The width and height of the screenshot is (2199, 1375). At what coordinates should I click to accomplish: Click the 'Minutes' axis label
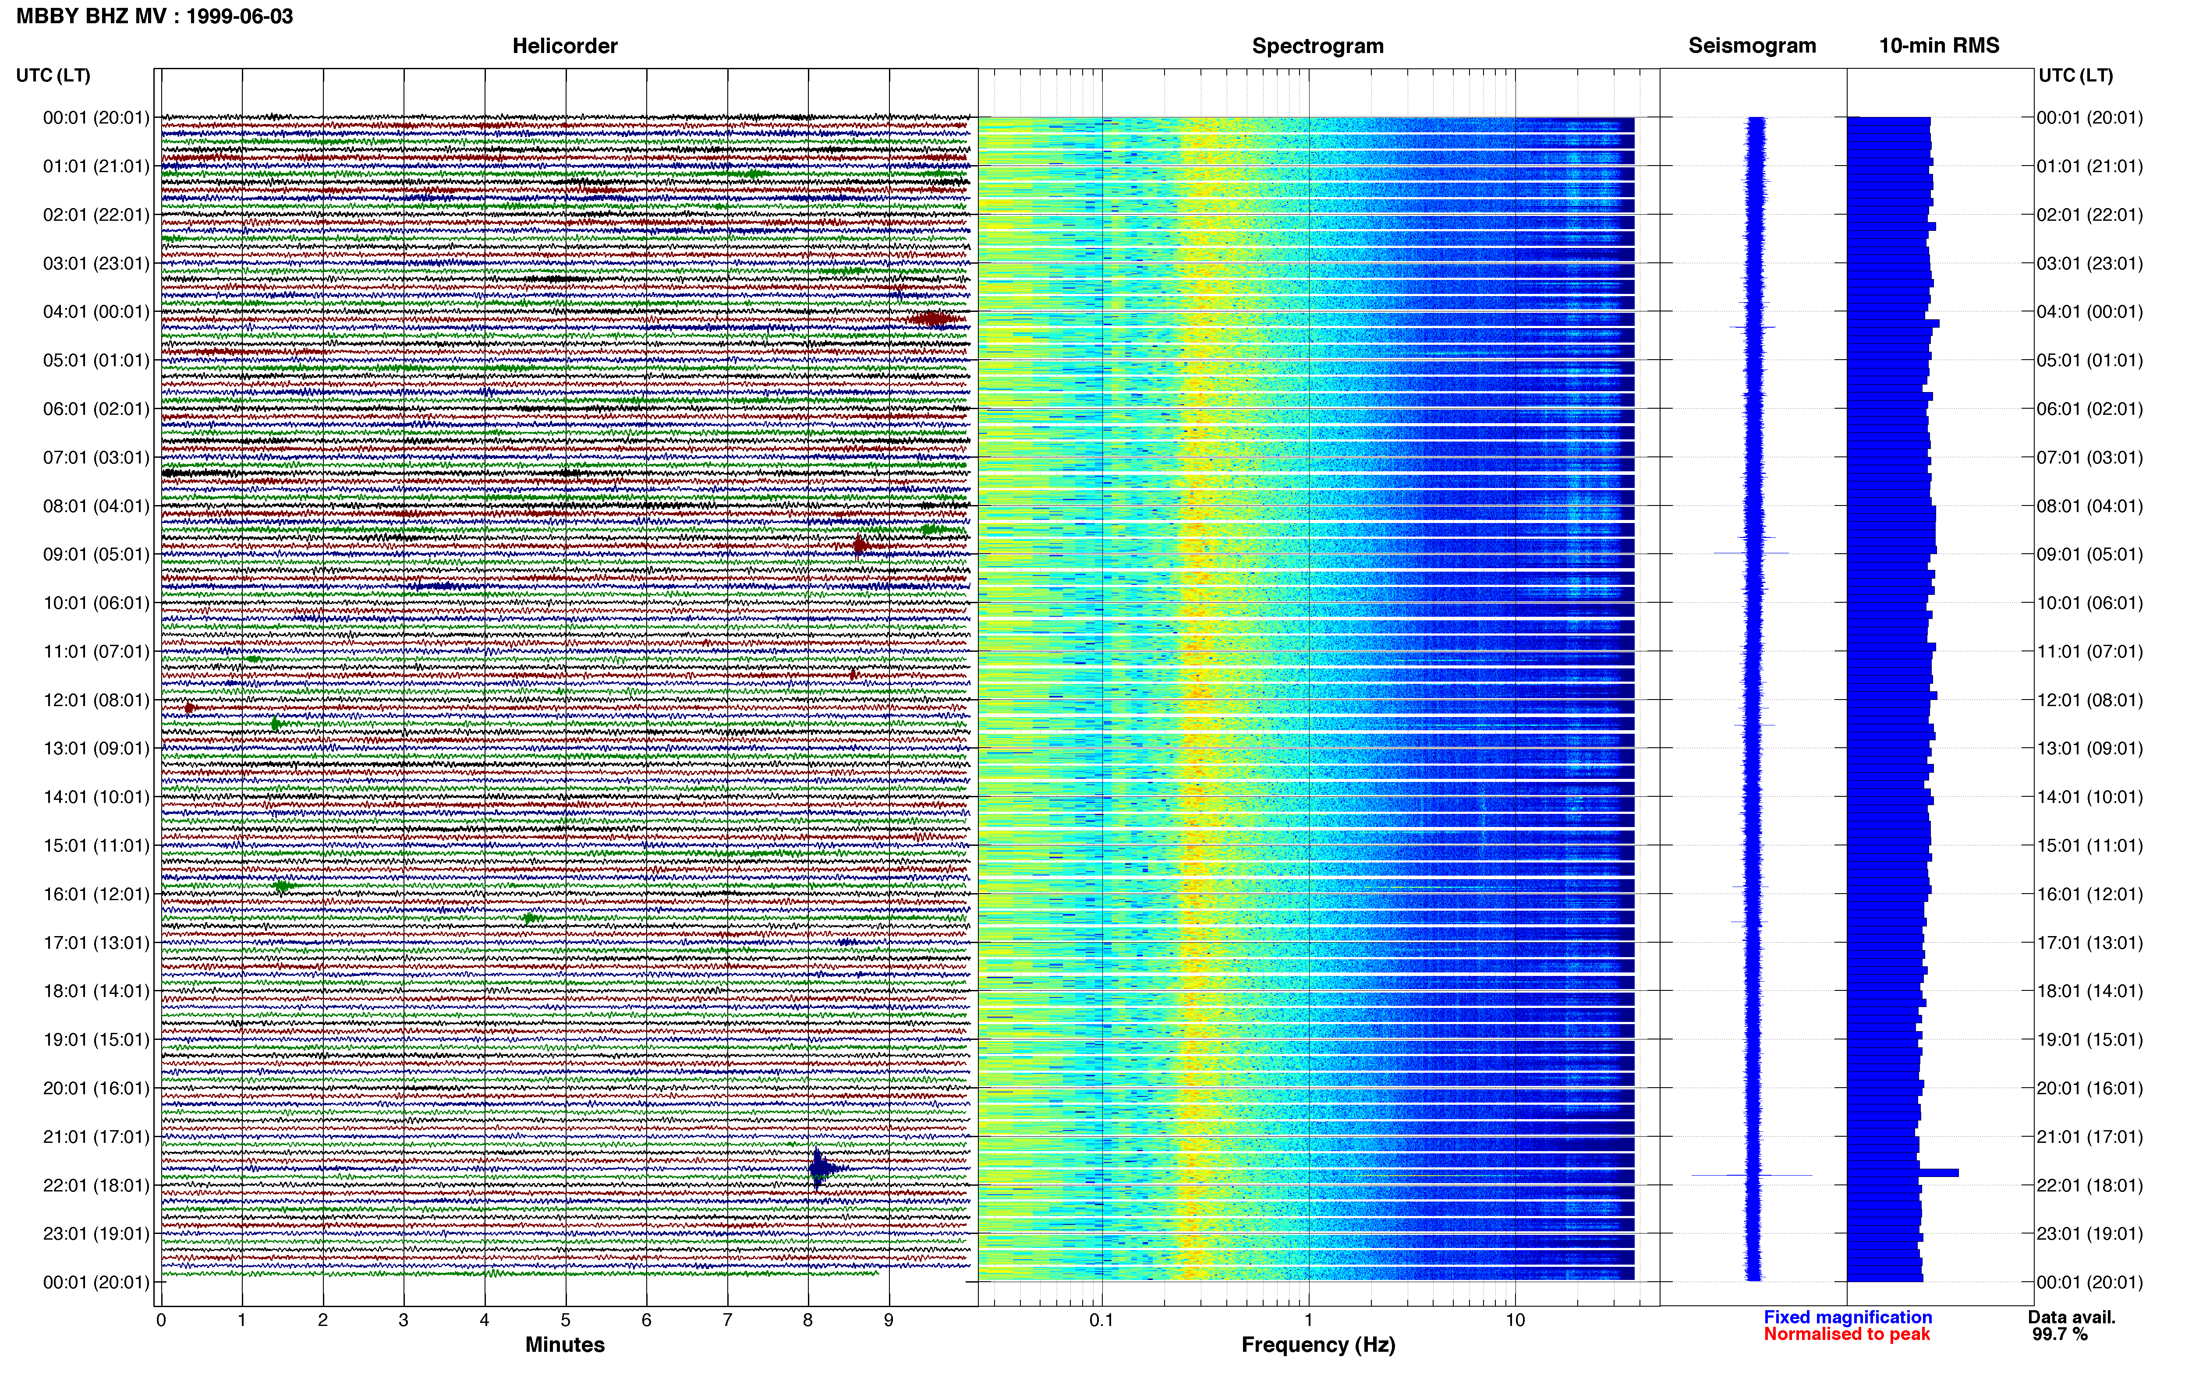(565, 1345)
